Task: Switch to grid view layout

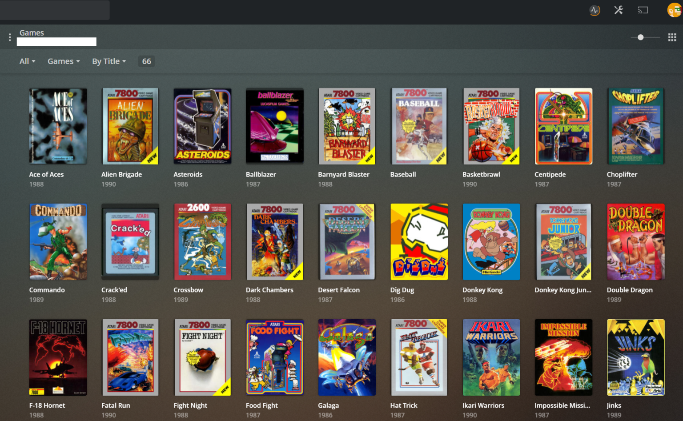Action: [x=672, y=37]
